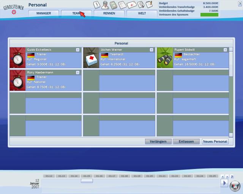
Task: Select date 01-12 on the timeline
Action: pyautogui.click(x=49, y=176)
